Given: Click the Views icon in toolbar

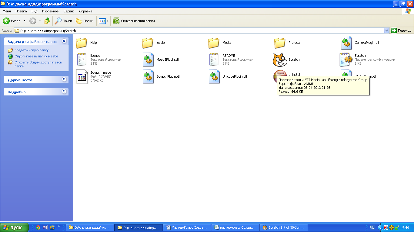Looking at the screenshot, I should pos(102,21).
